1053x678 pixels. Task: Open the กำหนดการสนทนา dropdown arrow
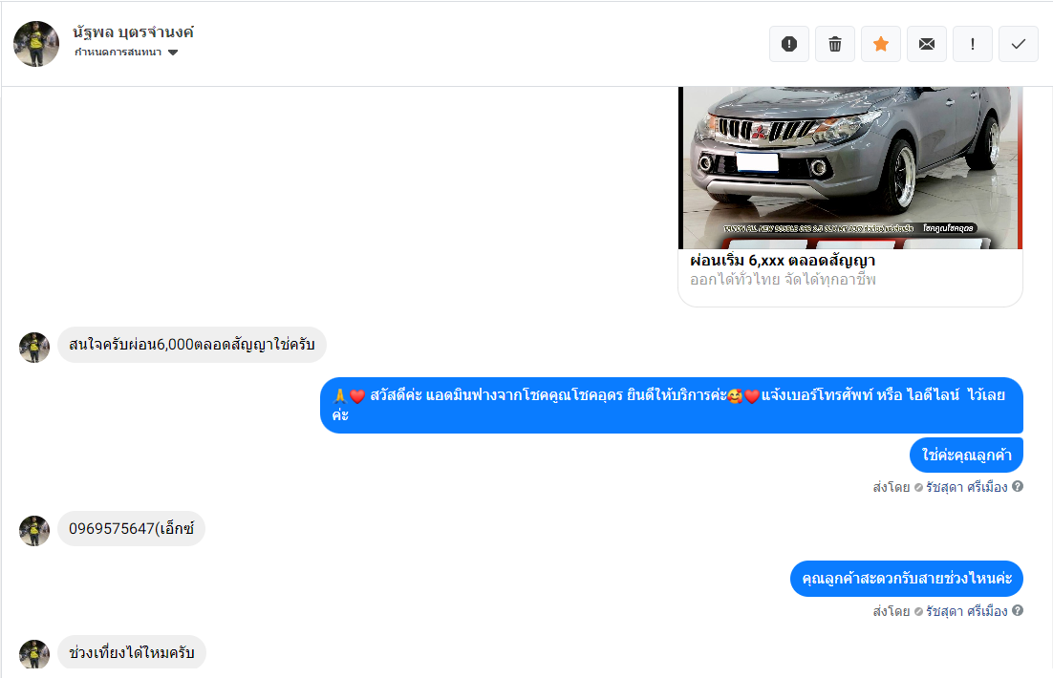[173, 53]
